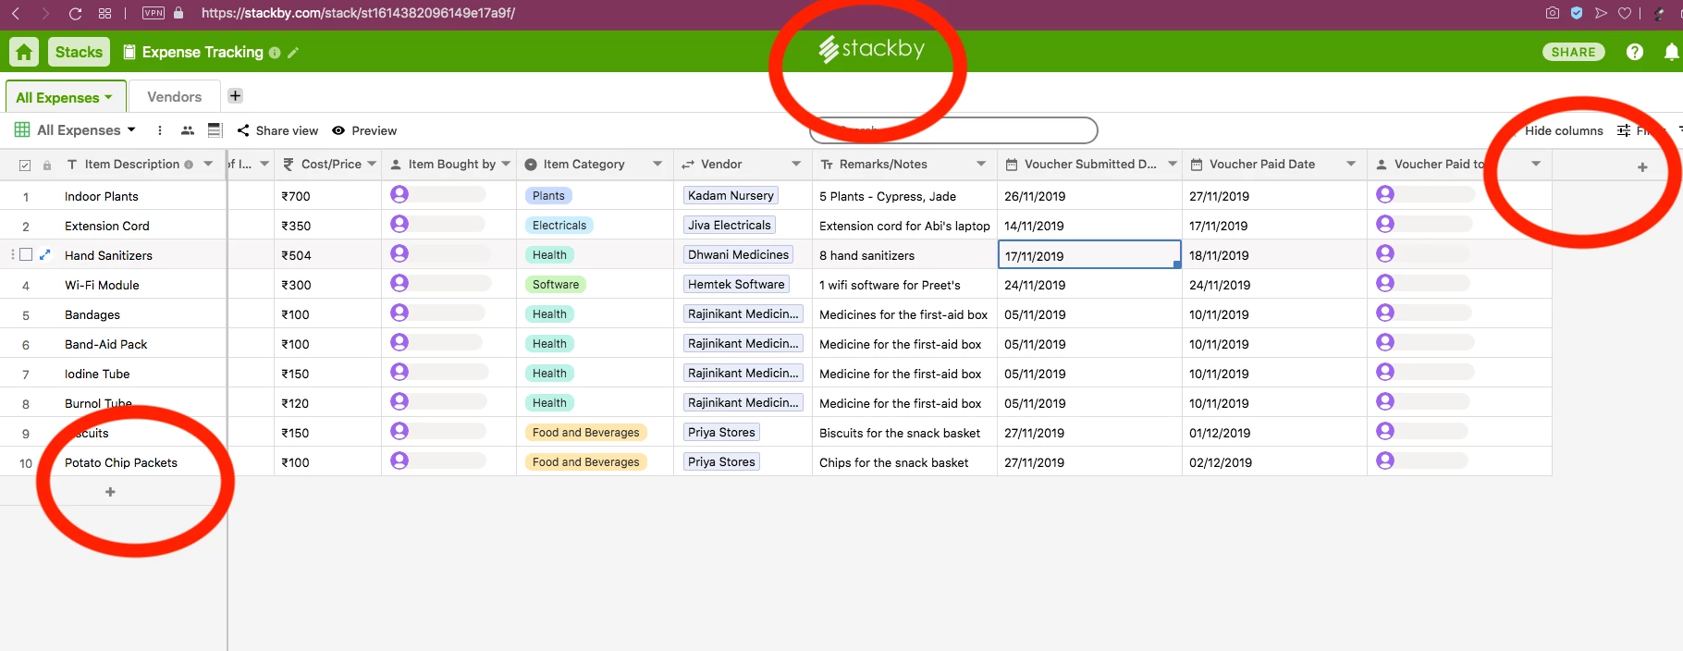Go to the Stackby home icon
1683x651 pixels.
point(24,52)
